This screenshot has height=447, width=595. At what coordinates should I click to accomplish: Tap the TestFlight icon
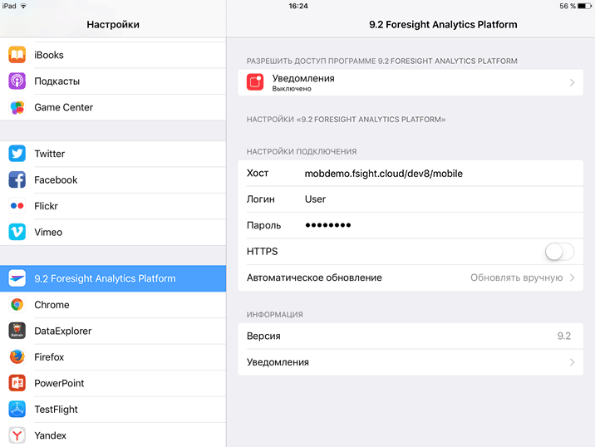pyautogui.click(x=17, y=409)
